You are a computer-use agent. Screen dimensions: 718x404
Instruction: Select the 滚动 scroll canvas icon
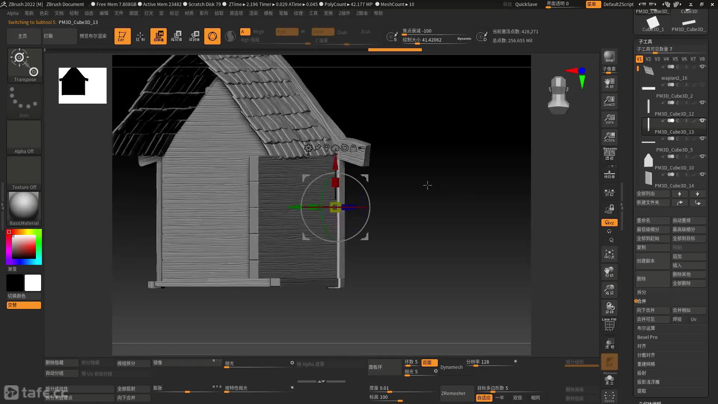(609, 83)
